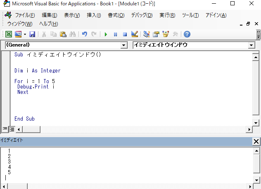This screenshot has height=189, width=261.
Task: Close the Module1 code child window
Action: tap(256, 24)
